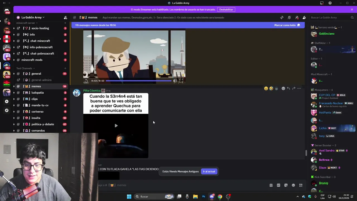Open the info-pobrezacraft channel
This screenshot has height=201, width=357.
point(41,47)
